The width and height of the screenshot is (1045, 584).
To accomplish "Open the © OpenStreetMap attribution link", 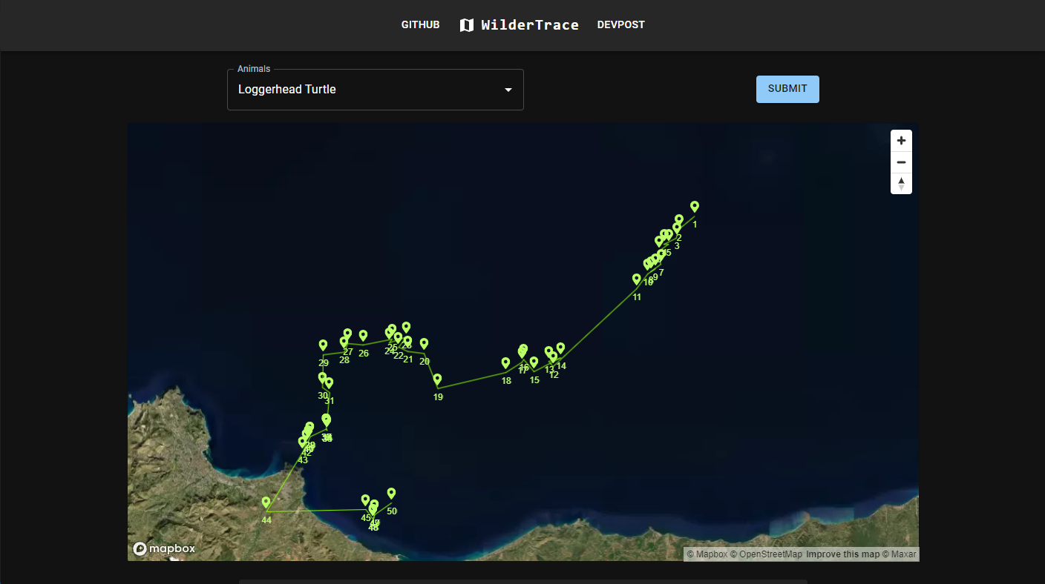I will pyautogui.click(x=766, y=554).
